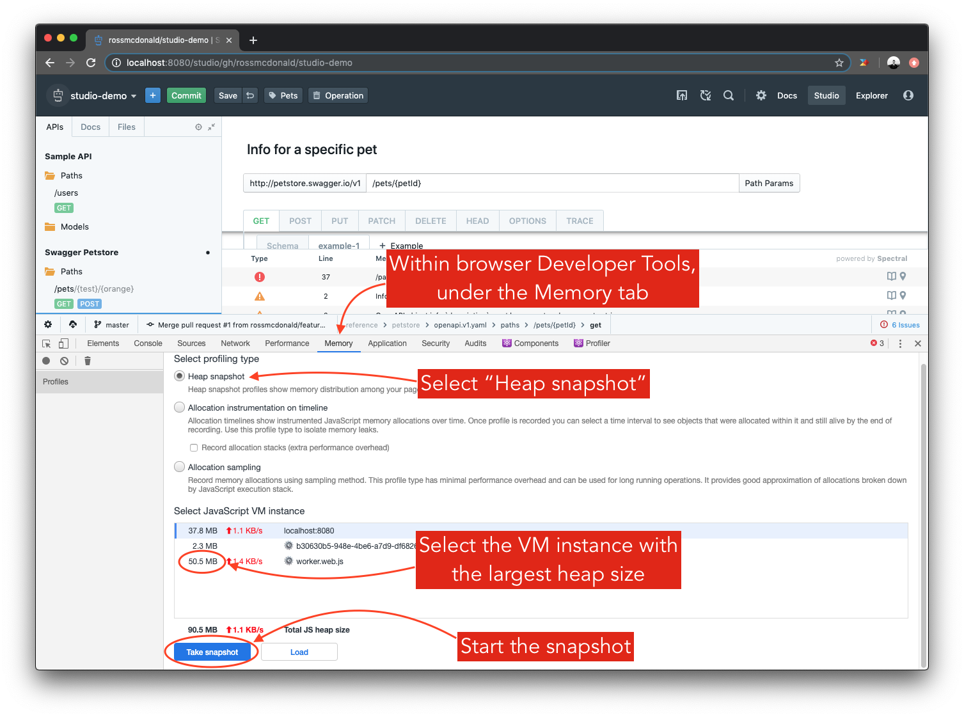Viewport: 964px width, 717px height.
Task: Toggle DevTools device toolbar icon
Action: (63, 343)
